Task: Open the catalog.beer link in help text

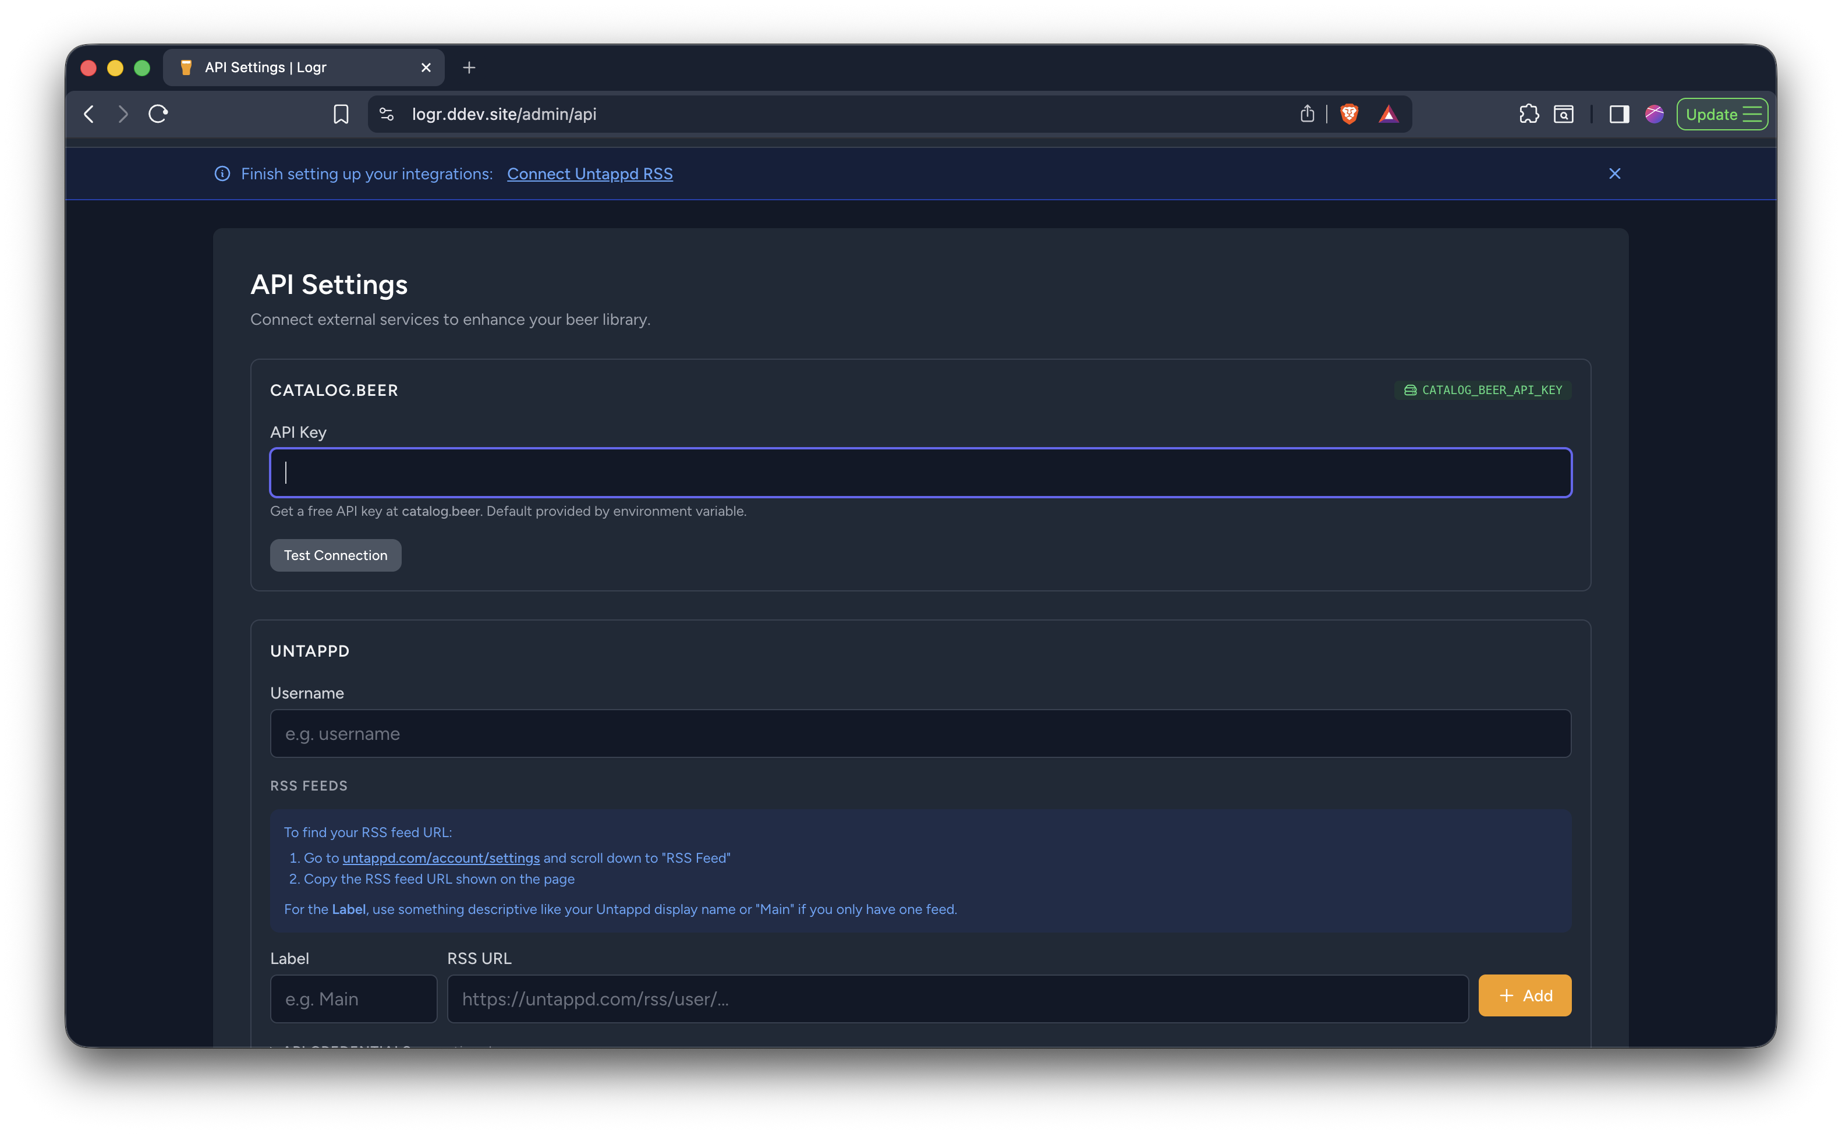Action: point(440,511)
